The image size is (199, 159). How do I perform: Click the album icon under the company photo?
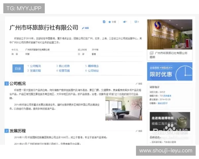click(x=152, y=53)
